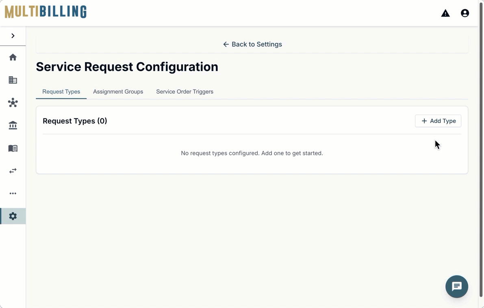This screenshot has width=484, height=308.
Task: Open the Home section in the sidebar
Action: [x=13, y=57]
